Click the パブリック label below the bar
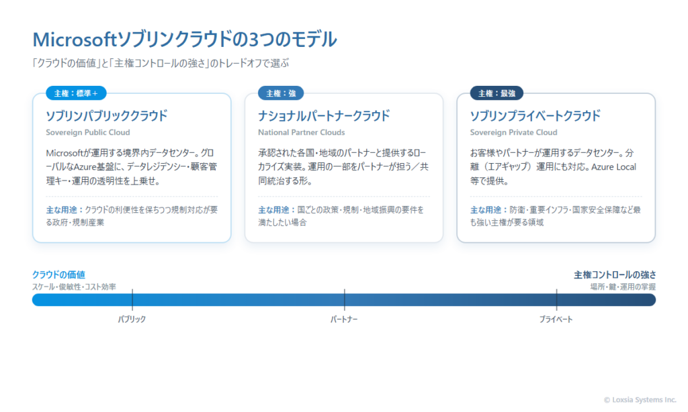Image resolution: width=688 pixels, height=412 pixels. 132,319
